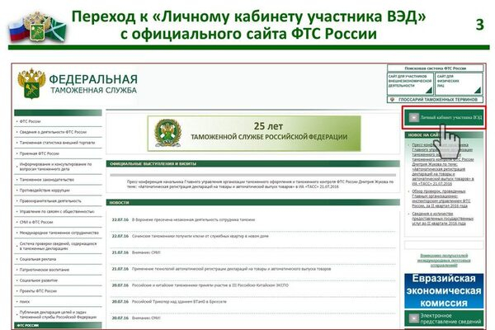This screenshot has width=495, height=330.
Task: Open Публичная декларация целей и задач menu item
Action: pyautogui.click(x=58, y=315)
